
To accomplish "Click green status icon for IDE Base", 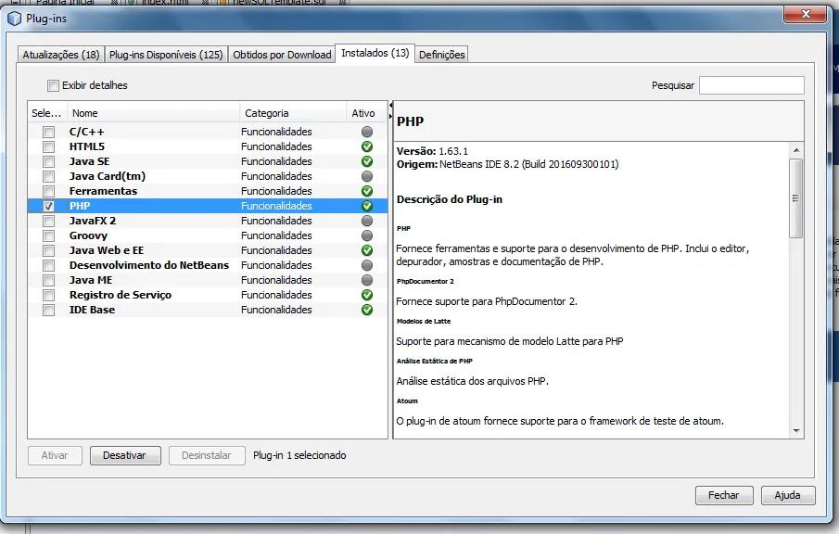I will point(367,310).
